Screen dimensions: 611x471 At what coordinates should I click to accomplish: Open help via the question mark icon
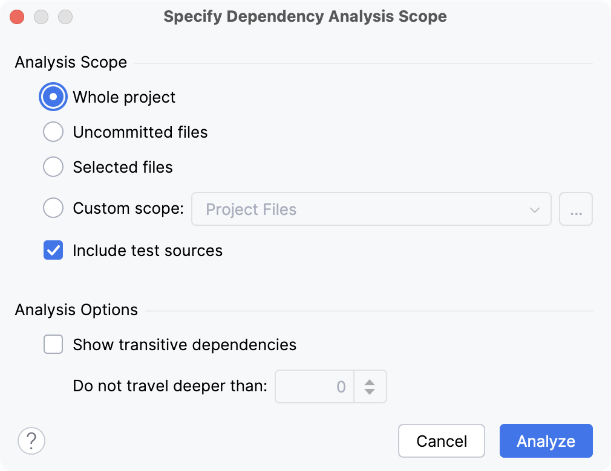(x=31, y=441)
